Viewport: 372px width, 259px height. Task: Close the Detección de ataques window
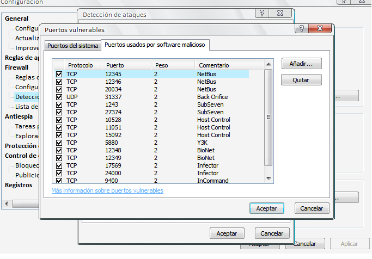(x=280, y=13)
